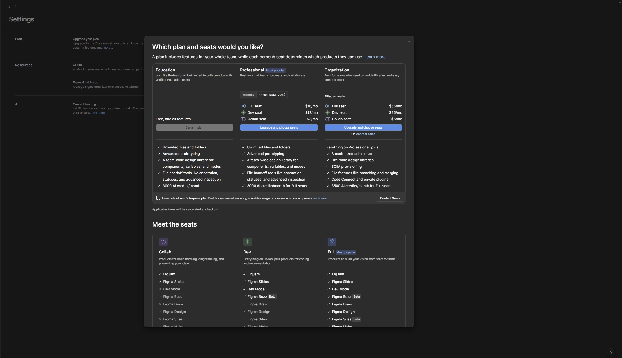This screenshot has height=358, width=622.
Task: Click the Full seat icon in Professional column
Action: click(x=243, y=106)
